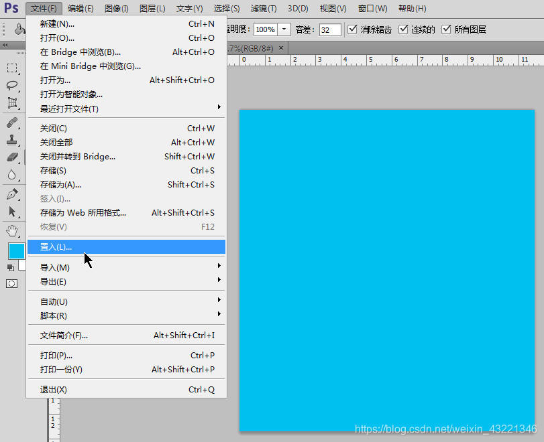Choose Browse in Mini Bridge menu item

(x=126, y=66)
